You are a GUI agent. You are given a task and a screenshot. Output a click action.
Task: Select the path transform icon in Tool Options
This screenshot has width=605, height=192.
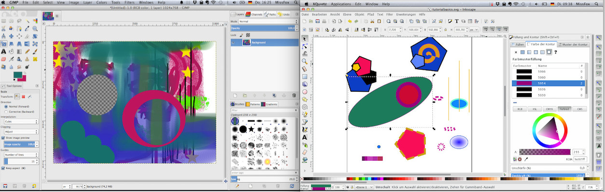pos(29,96)
